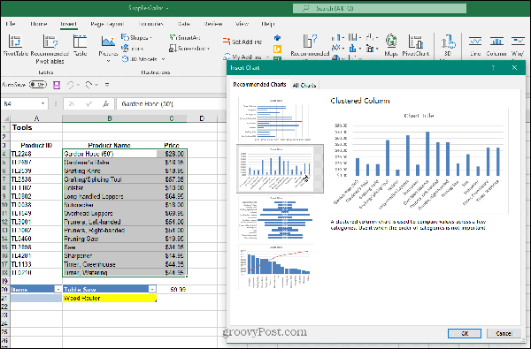Screen dimensions: 531x349
Task: Toggle the AutoSave switch
Action: [x=37, y=85]
